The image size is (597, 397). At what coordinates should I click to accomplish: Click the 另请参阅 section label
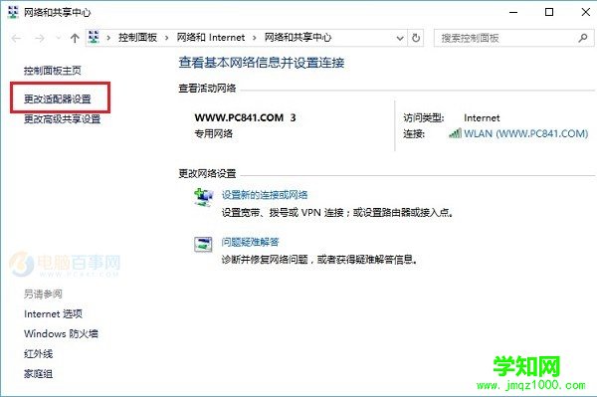coord(43,294)
